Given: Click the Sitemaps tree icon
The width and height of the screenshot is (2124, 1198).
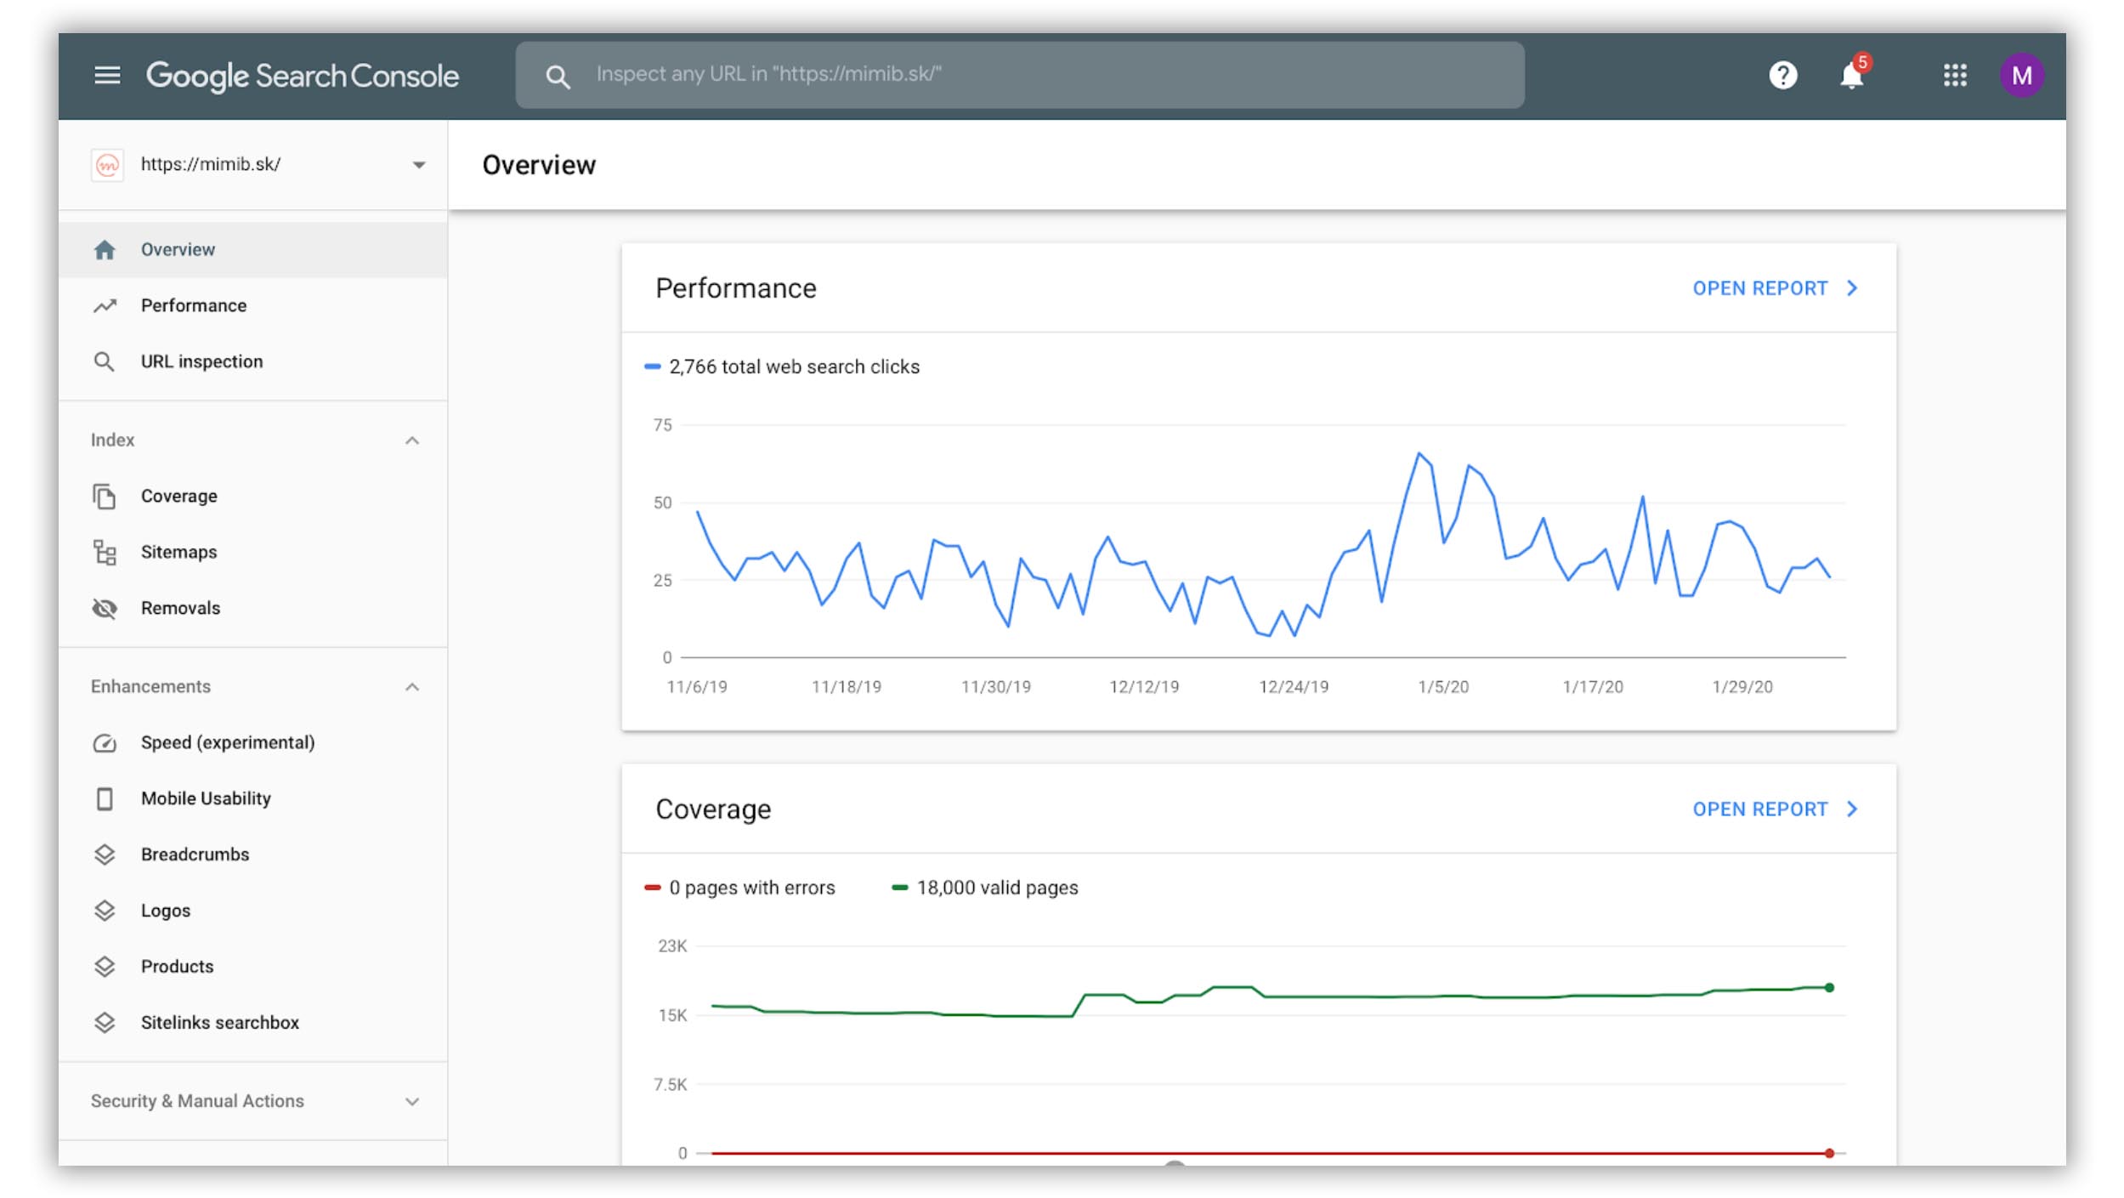Looking at the screenshot, I should click(105, 552).
